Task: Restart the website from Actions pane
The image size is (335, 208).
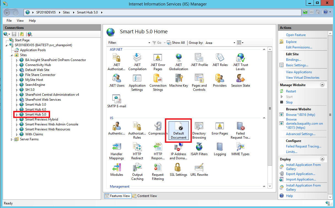Action: [291, 91]
